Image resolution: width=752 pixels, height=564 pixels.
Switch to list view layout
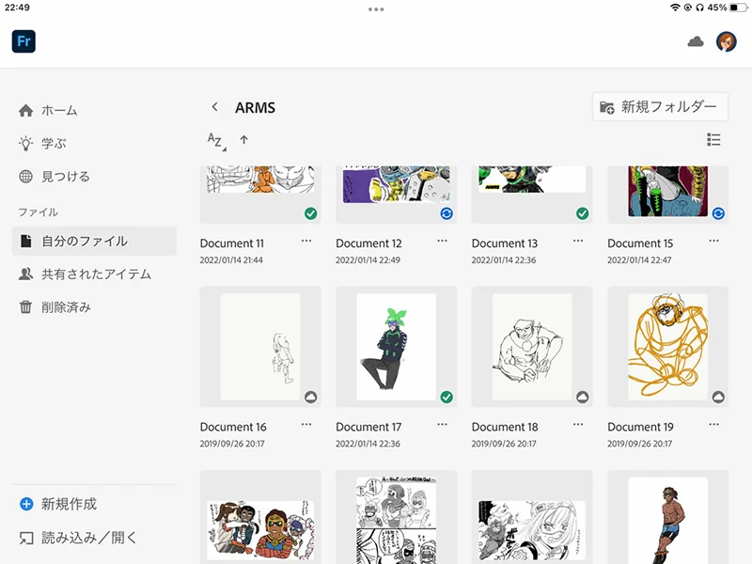(713, 140)
